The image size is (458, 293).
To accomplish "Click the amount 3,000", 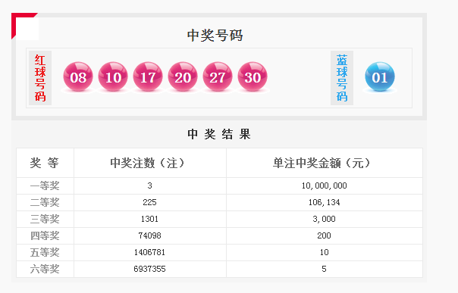I will 325,219.
